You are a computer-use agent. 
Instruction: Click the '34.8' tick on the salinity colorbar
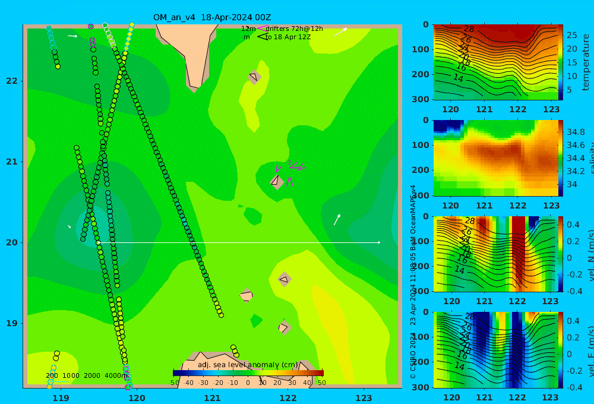coord(576,132)
